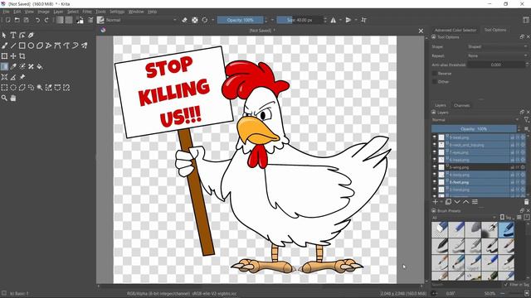Move layer down with the down arrow
The image size is (531, 298).
tap(457, 202)
